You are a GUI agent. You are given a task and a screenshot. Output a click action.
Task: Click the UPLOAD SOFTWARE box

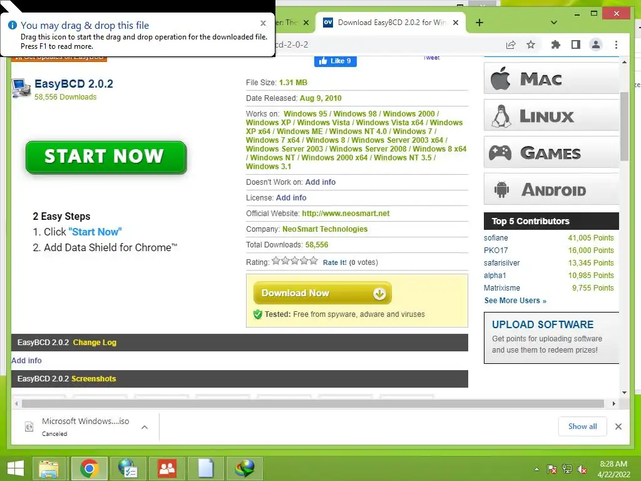coord(551,338)
